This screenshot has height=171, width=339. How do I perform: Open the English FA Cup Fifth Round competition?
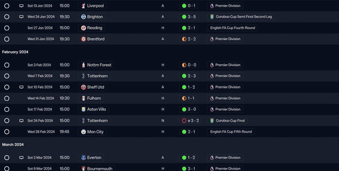pyautogui.click(x=231, y=132)
